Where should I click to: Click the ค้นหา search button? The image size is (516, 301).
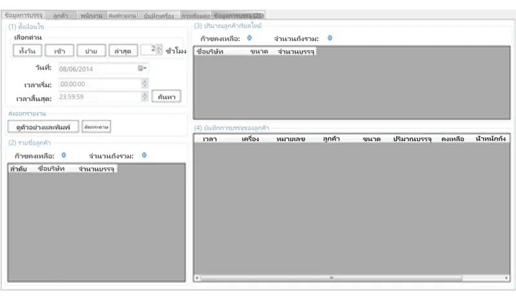coord(166,97)
